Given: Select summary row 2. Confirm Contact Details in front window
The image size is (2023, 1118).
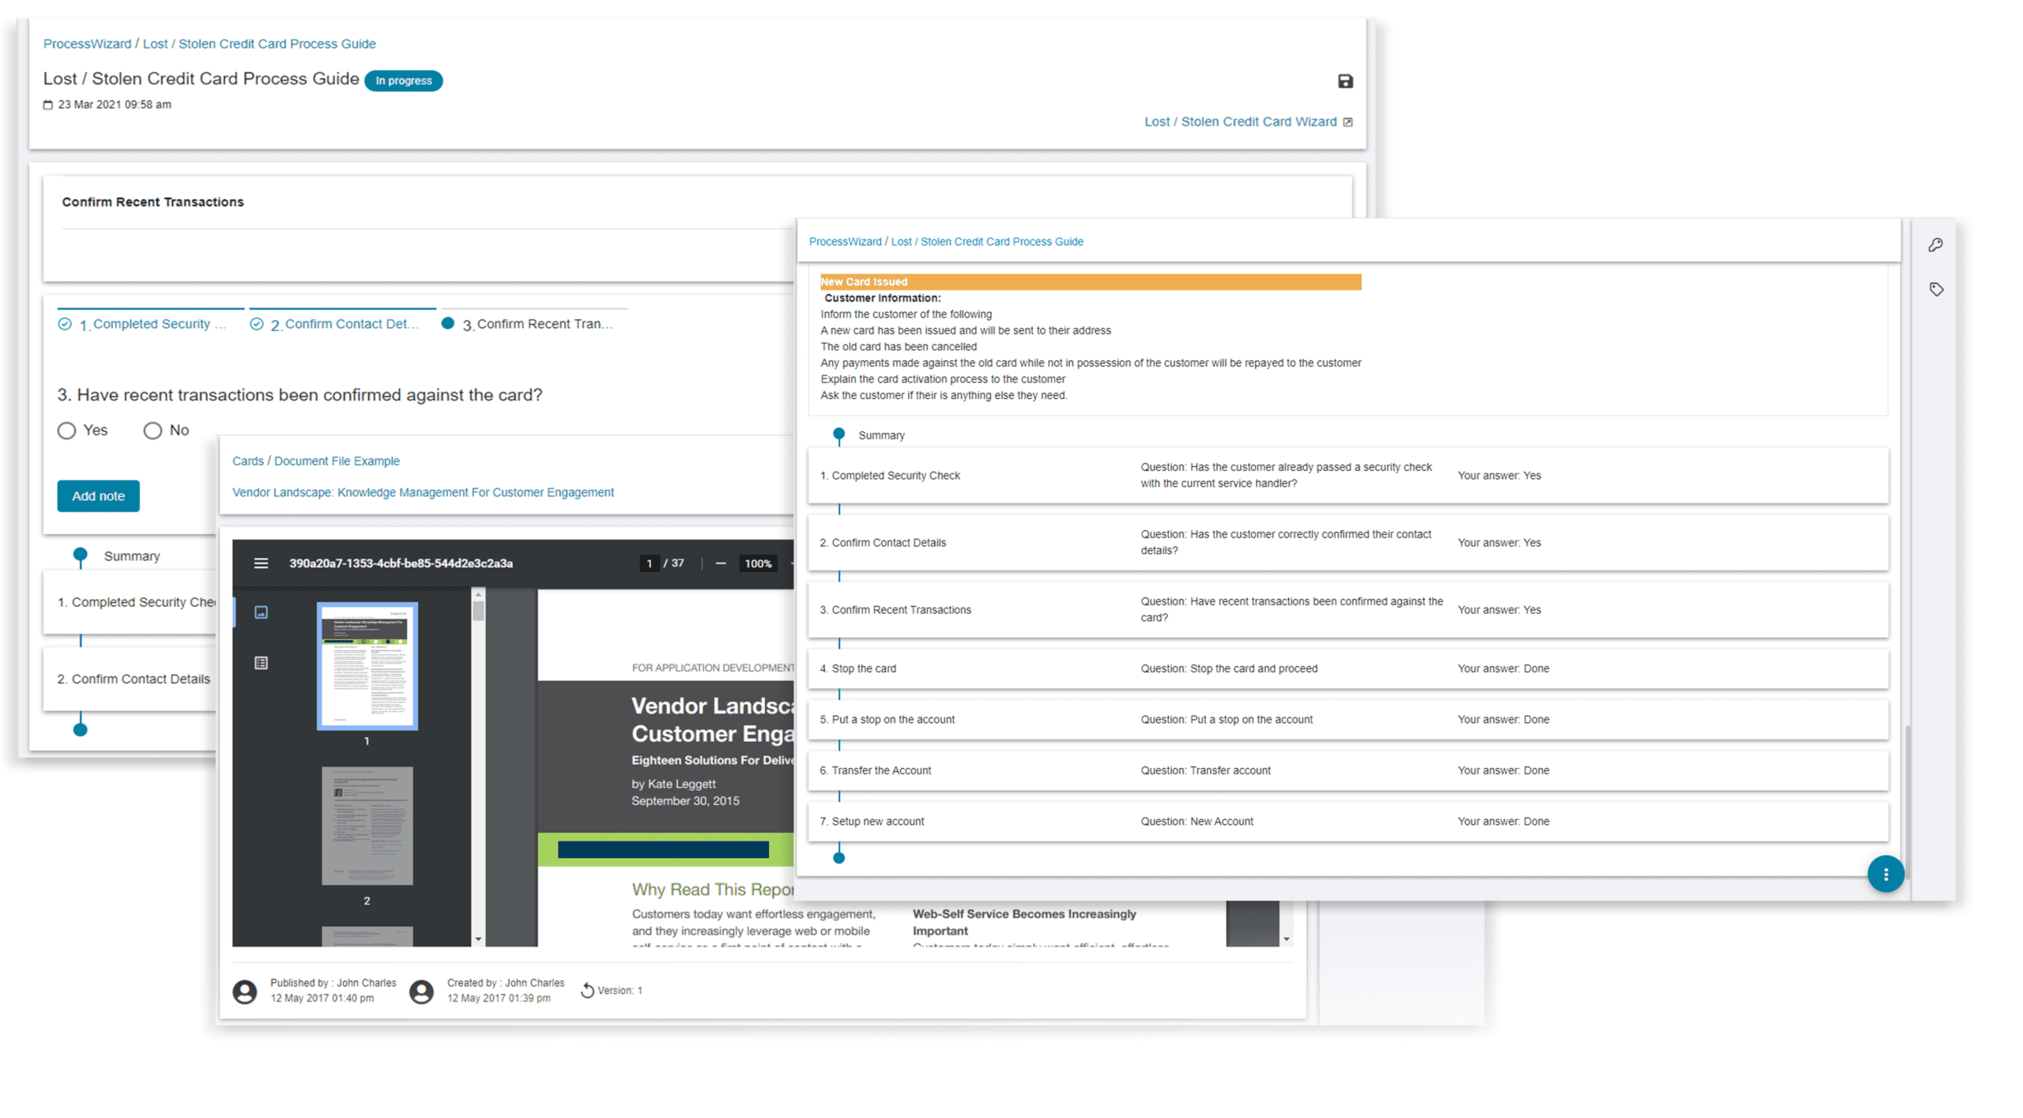Looking at the screenshot, I should tap(1348, 543).
